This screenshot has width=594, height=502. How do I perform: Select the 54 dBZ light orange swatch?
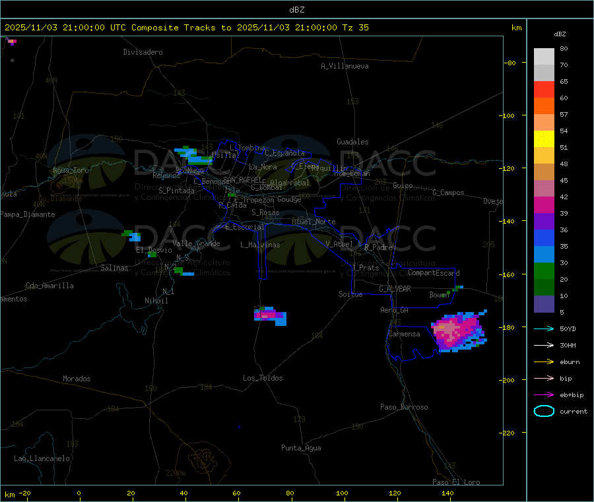point(544,122)
